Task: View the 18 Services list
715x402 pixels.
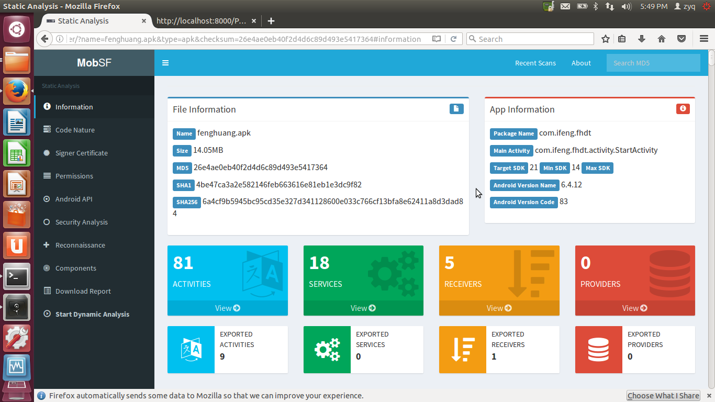Action: (363, 308)
